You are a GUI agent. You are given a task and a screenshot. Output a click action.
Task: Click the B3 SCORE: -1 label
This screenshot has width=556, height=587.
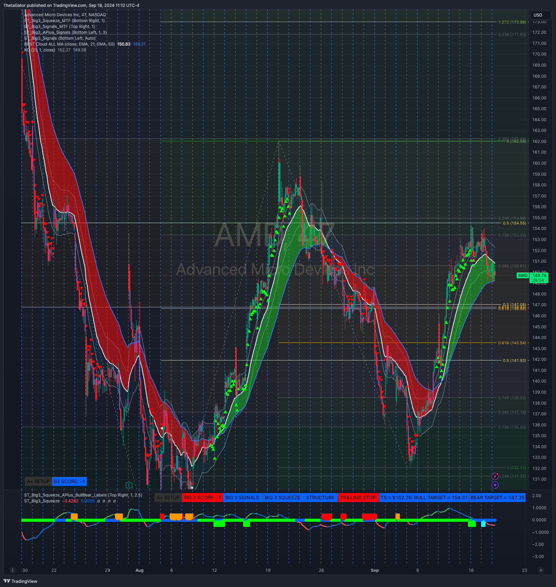[69, 481]
